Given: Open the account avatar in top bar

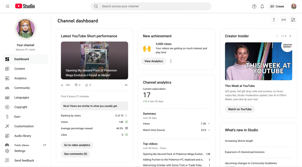Looking at the screenshot, I should [x=294, y=6].
